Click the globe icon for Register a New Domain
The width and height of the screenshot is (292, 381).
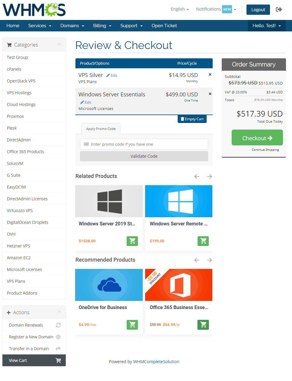click(58, 337)
